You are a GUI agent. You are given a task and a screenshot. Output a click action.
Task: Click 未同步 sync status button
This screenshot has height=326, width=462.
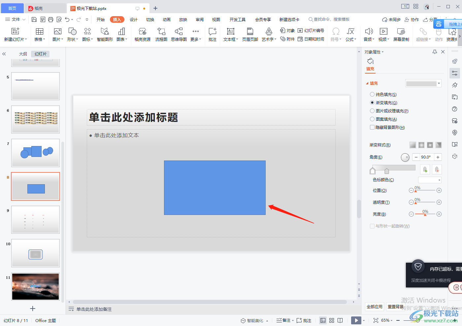pyautogui.click(x=391, y=19)
